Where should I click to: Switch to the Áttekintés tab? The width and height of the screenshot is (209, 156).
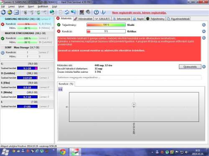point(64,18)
